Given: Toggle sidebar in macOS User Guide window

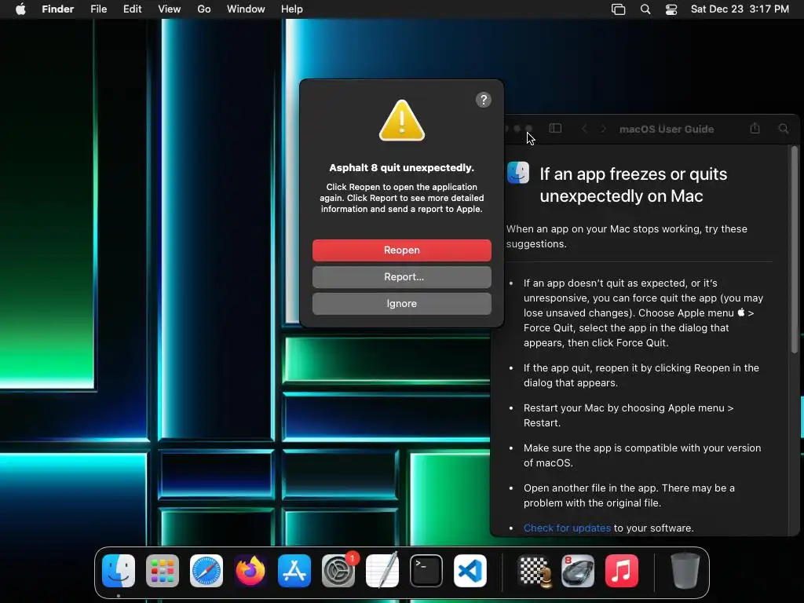Looking at the screenshot, I should point(555,128).
